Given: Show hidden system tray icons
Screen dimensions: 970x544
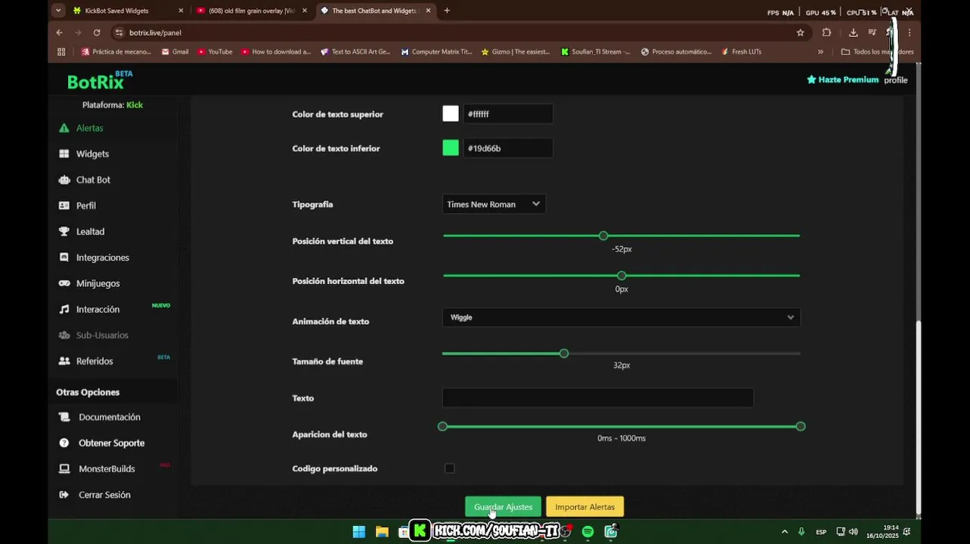Looking at the screenshot, I should point(785,532).
